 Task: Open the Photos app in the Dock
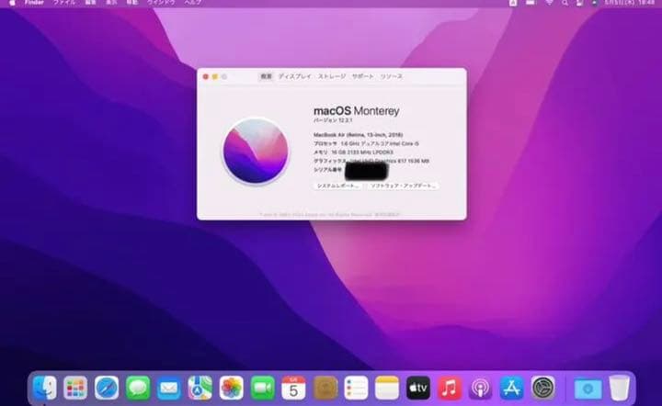coord(232,388)
